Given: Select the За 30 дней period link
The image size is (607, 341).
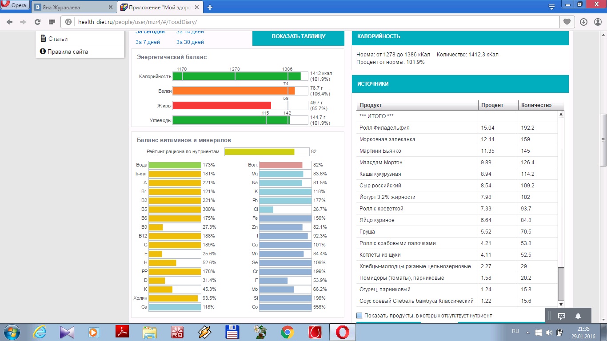Looking at the screenshot, I should [x=190, y=42].
